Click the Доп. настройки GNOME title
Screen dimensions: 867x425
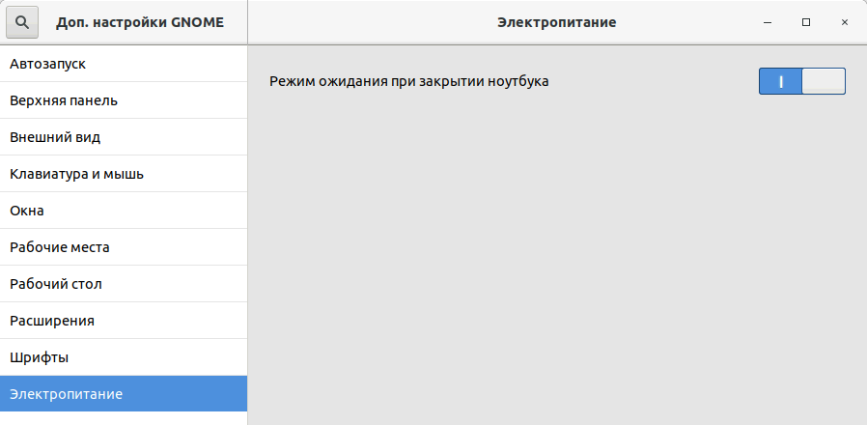pyautogui.click(x=140, y=22)
